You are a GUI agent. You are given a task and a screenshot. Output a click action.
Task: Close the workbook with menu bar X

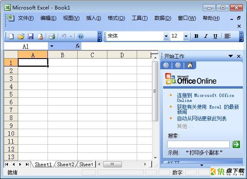pos(239,26)
